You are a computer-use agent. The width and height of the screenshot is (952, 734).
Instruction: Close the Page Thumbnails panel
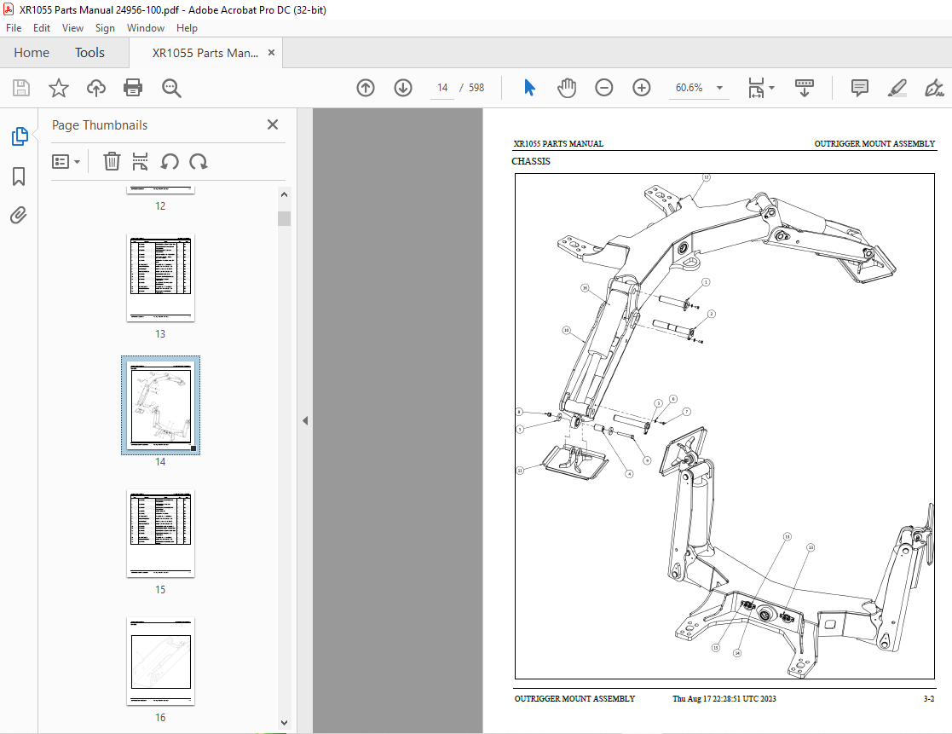coord(273,124)
